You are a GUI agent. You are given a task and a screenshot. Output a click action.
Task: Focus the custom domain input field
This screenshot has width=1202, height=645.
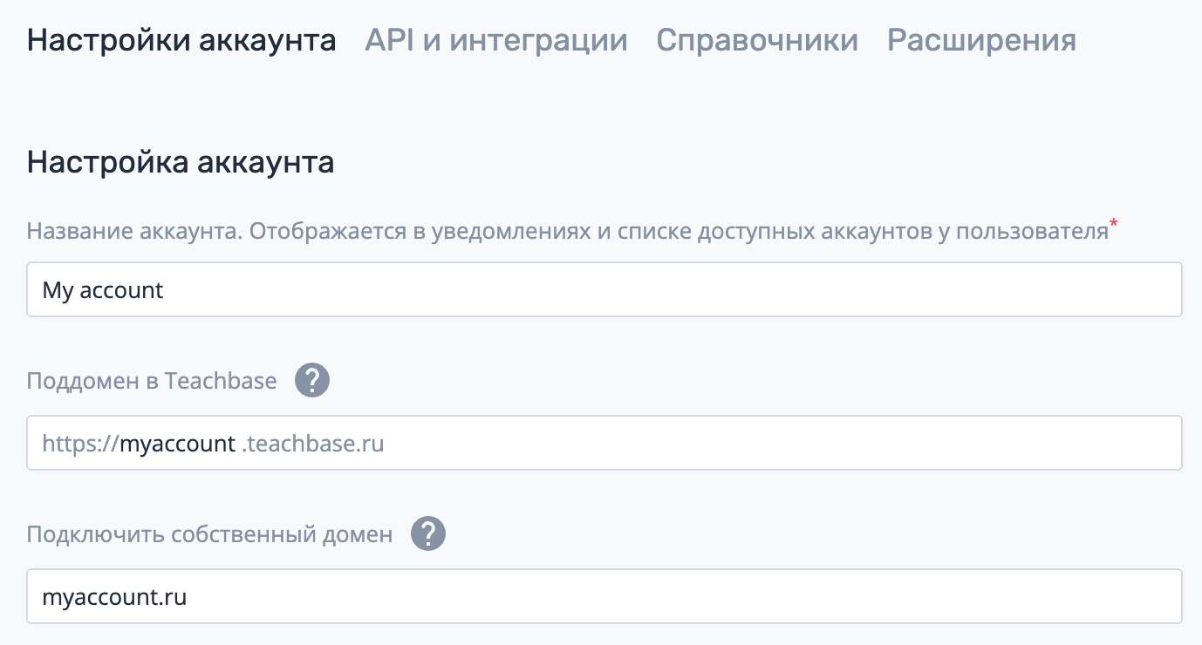point(604,596)
